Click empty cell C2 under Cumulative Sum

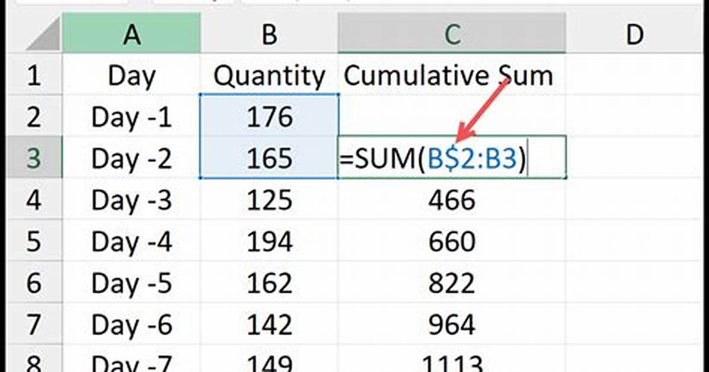[452, 116]
